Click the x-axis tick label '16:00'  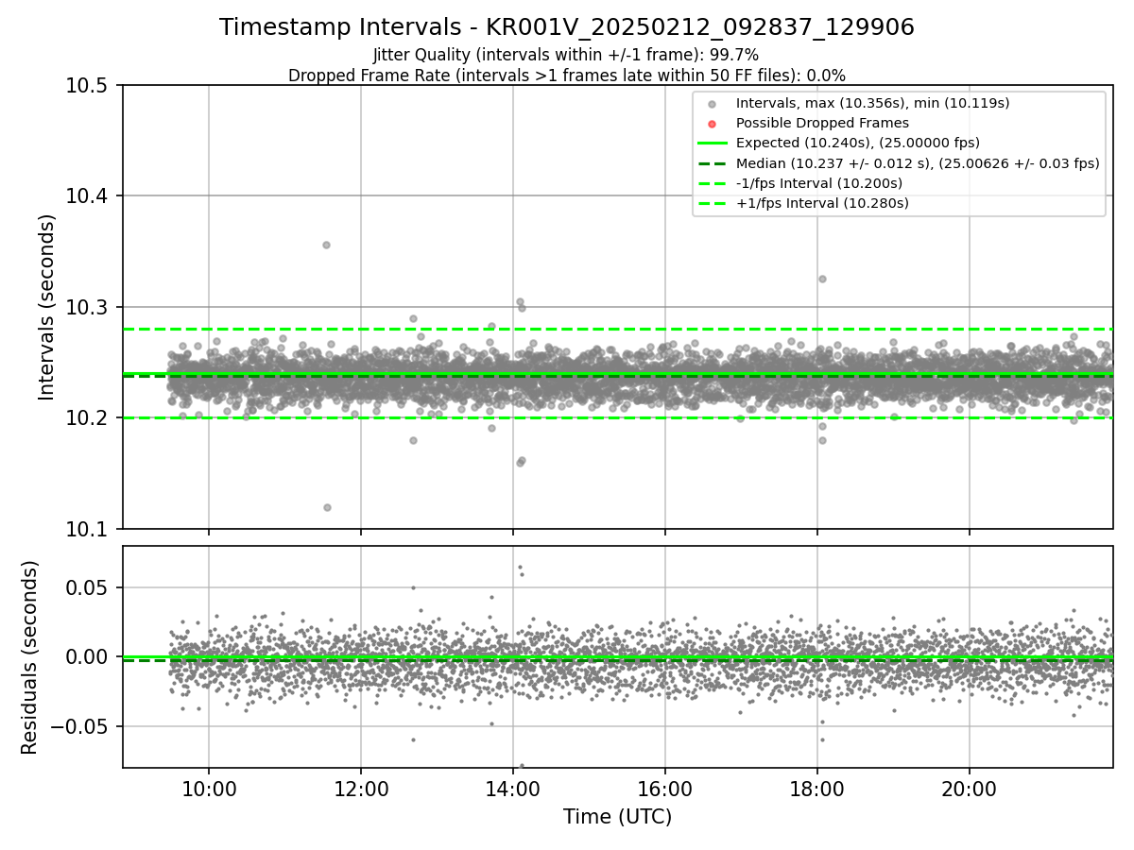(x=665, y=789)
